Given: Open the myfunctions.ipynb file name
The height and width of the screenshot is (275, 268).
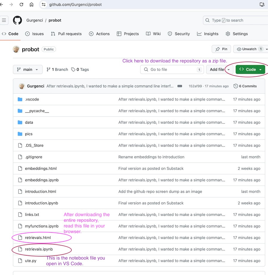Looking at the screenshot, I should pos(42,226).
